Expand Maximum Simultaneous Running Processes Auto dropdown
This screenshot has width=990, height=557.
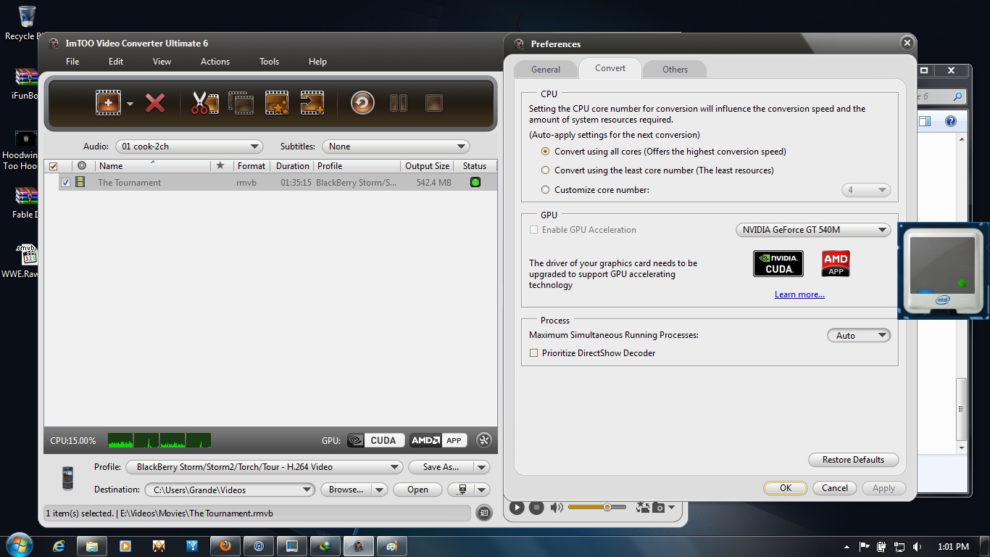881,336
